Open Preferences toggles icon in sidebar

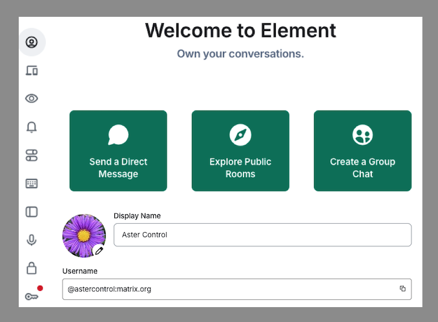click(x=32, y=155)
